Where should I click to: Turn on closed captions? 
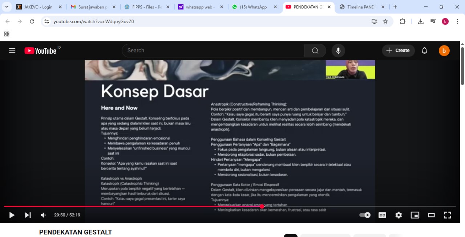click(x=382, y=215)
